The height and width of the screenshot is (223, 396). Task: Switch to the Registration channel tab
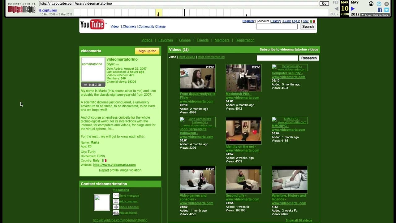coord(245,40)
